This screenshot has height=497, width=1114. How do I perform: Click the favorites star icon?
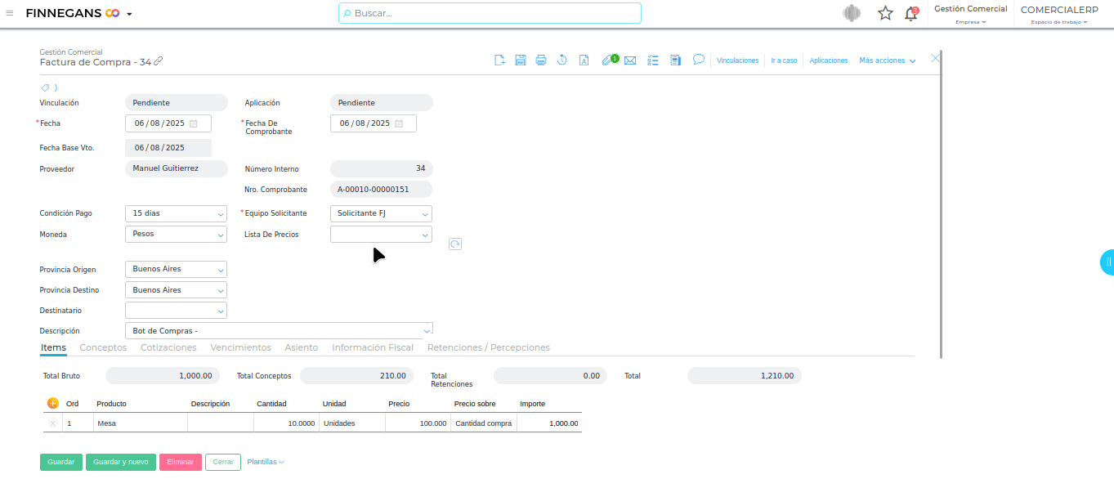(x=885, y=13)
